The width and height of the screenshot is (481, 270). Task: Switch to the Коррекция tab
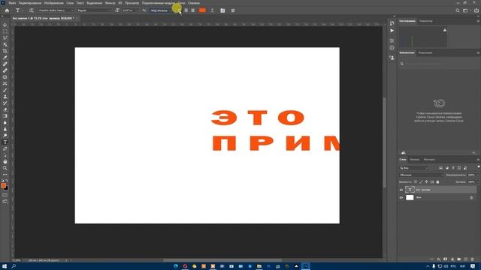point(425,52)
